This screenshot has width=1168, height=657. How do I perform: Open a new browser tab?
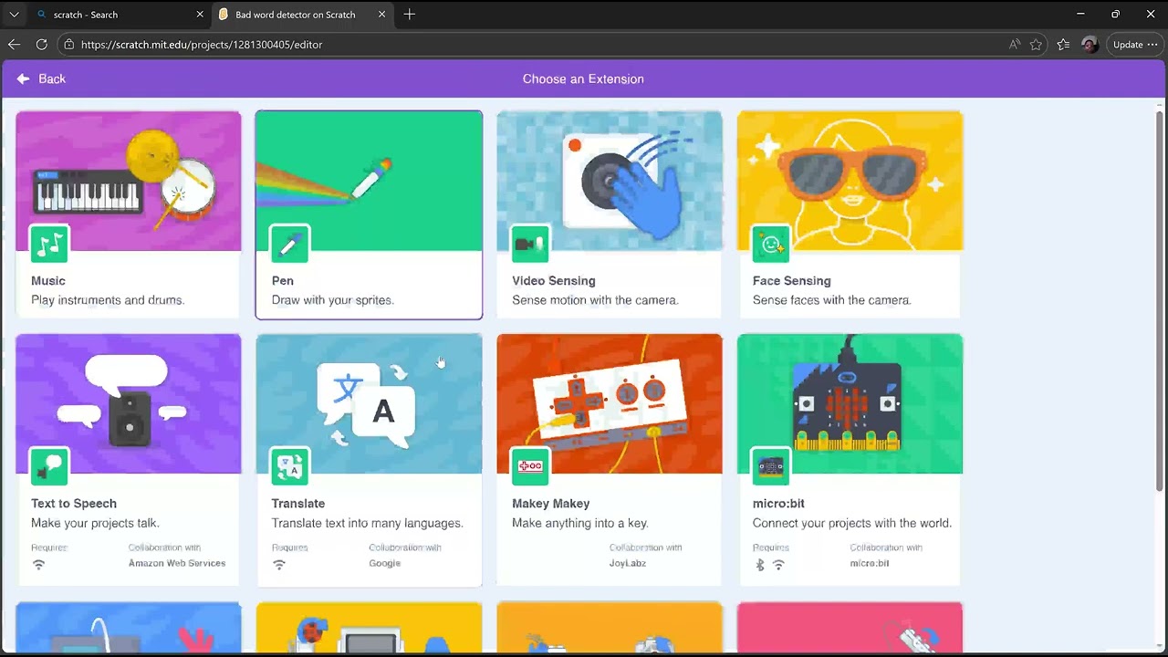410,15
